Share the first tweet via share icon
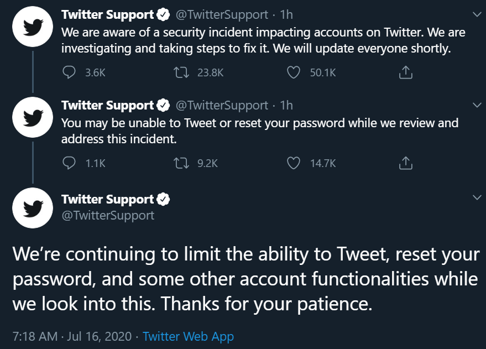 pyautogui.click(x=406, y=72)
